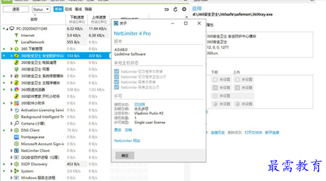
Task: Click the 360 下载管理 app icon
Action: pos(16,49)
